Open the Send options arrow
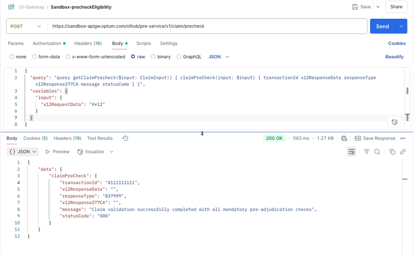This screenshot has height=254, width=418. pyautogui.click(x=401, y=26)
